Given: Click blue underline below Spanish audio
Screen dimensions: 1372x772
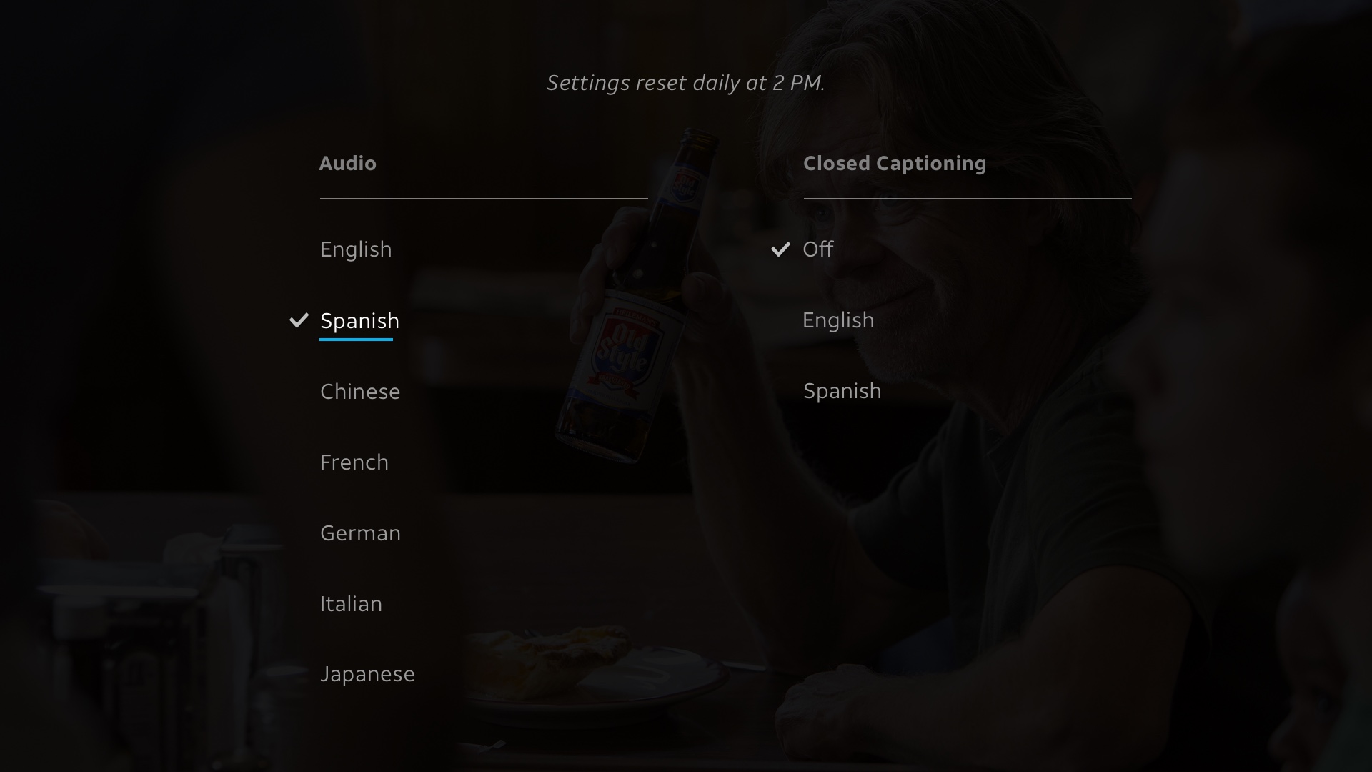Looking at the screenshot, I should tap(356, 340).
